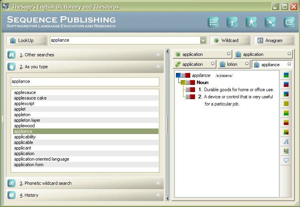The image size is (300, 207).
Task: Switch to the lotion tab
Action: click(x=234, y=64)
